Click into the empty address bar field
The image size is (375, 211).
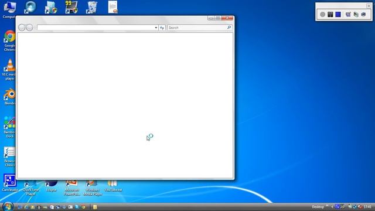[x=96, y=28]
